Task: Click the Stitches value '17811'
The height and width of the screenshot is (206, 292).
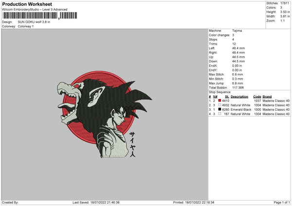Action: (285, 3)
